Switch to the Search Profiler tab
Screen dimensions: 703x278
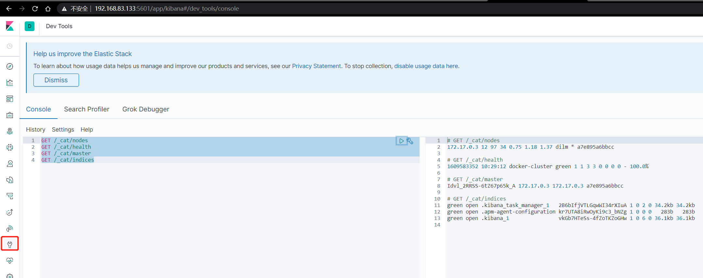(86, 109)
